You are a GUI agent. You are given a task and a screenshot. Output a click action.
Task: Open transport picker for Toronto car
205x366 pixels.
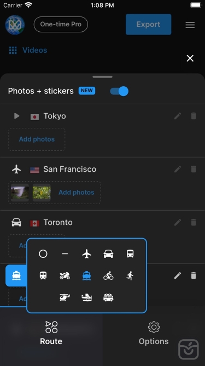pyautogui.click(x=16, y=222)
